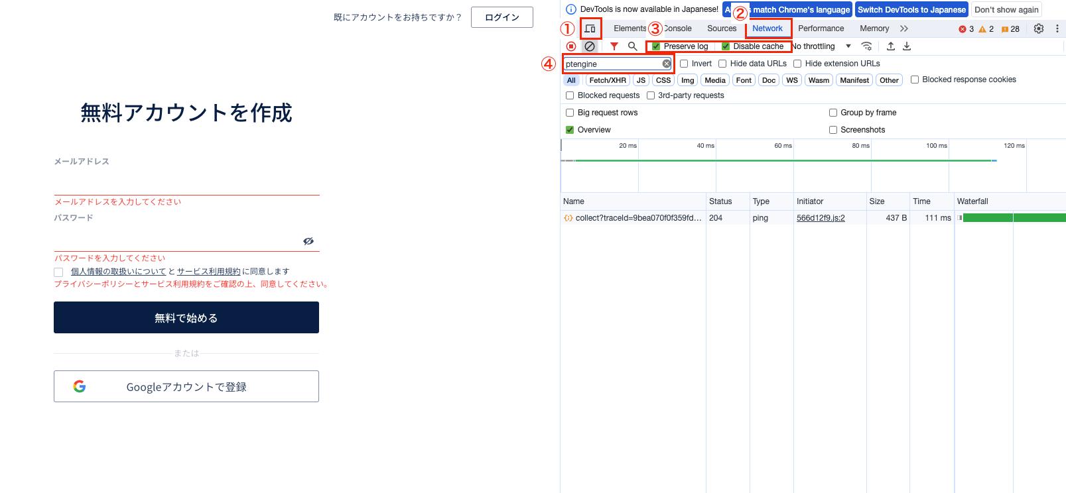This screenshot has height=493, width=1066.
Task: Export HAR file download icon
Action: 907,46
